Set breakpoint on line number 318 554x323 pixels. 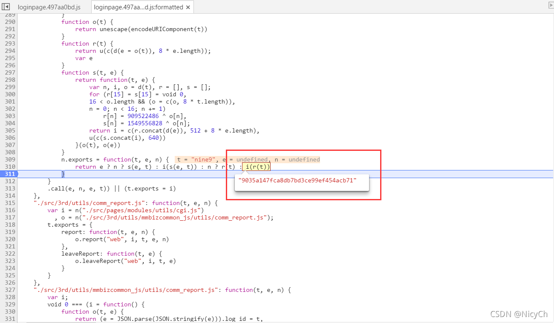(x=10, y=225)
